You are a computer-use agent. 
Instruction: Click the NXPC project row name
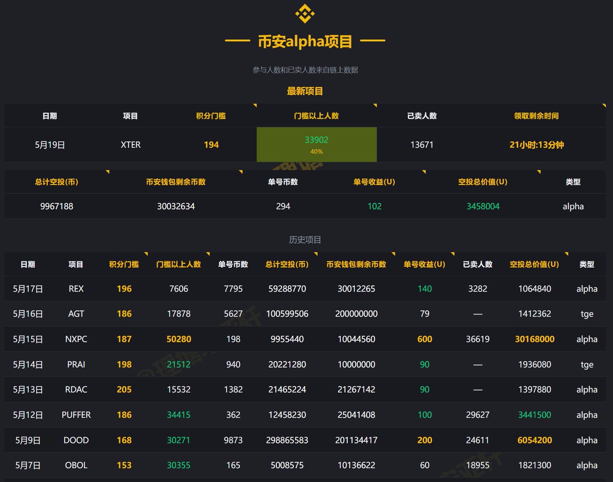[x=76, y=339]
